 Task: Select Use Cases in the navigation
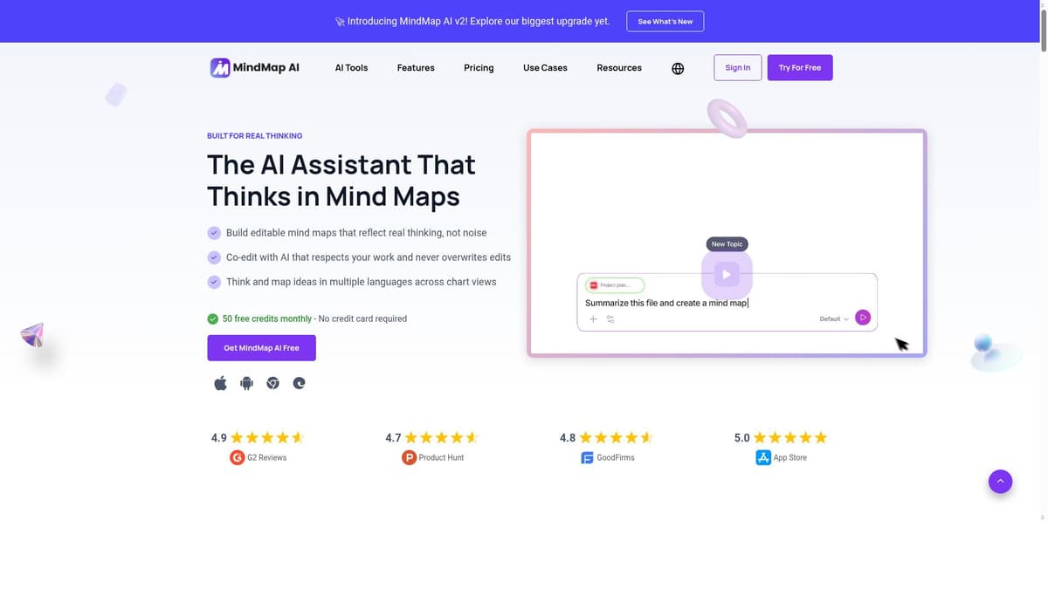tap(544, 68)
